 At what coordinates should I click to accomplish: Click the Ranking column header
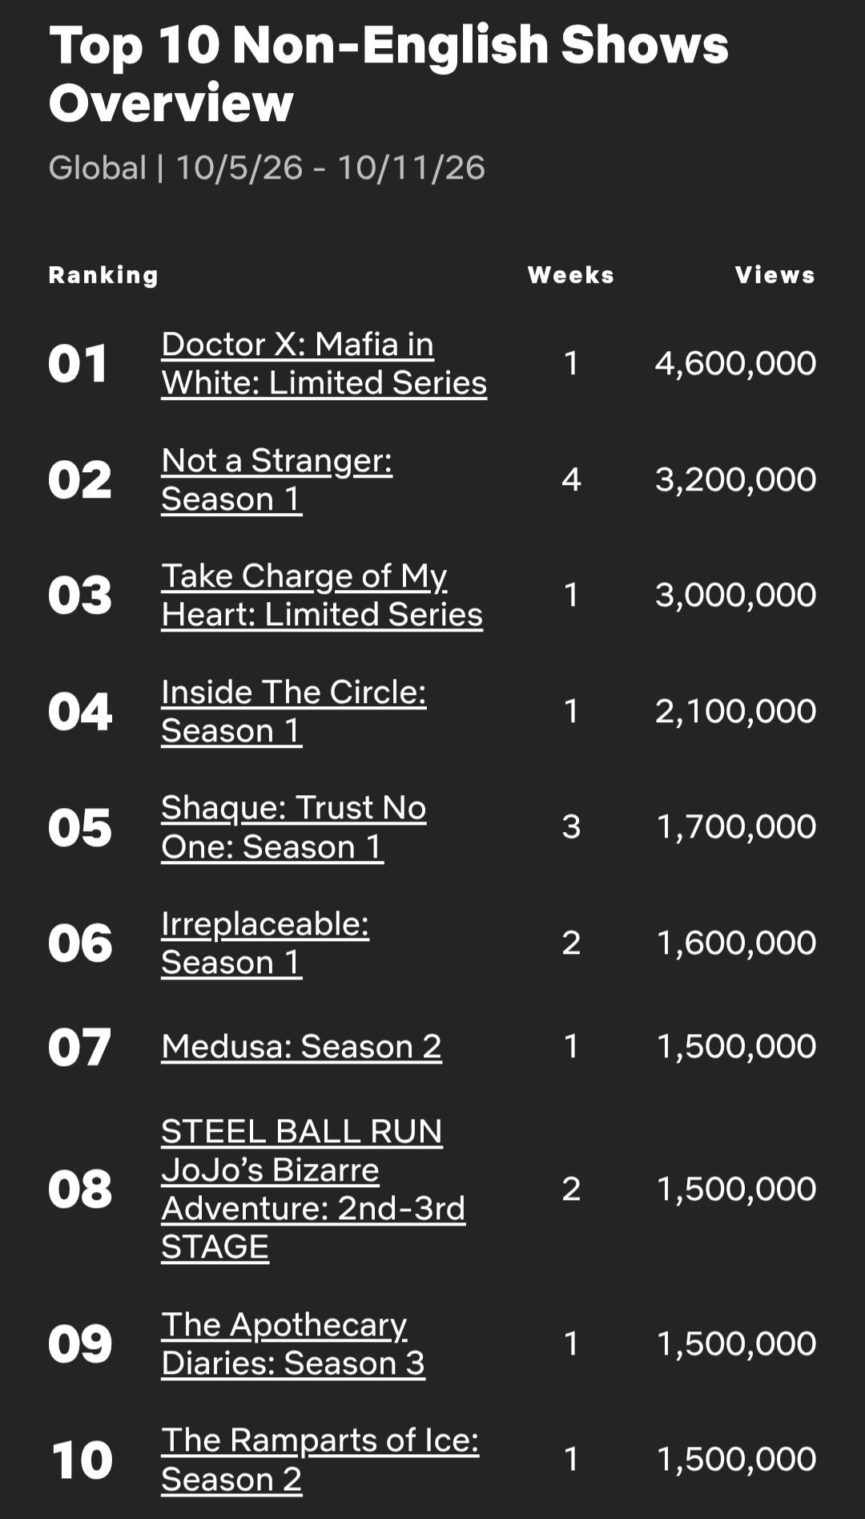[103, 275]
